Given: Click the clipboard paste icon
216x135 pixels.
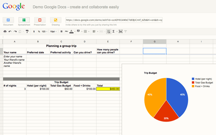Looking at the screenshot, I should pyautogui.click(x=20, y=31).
